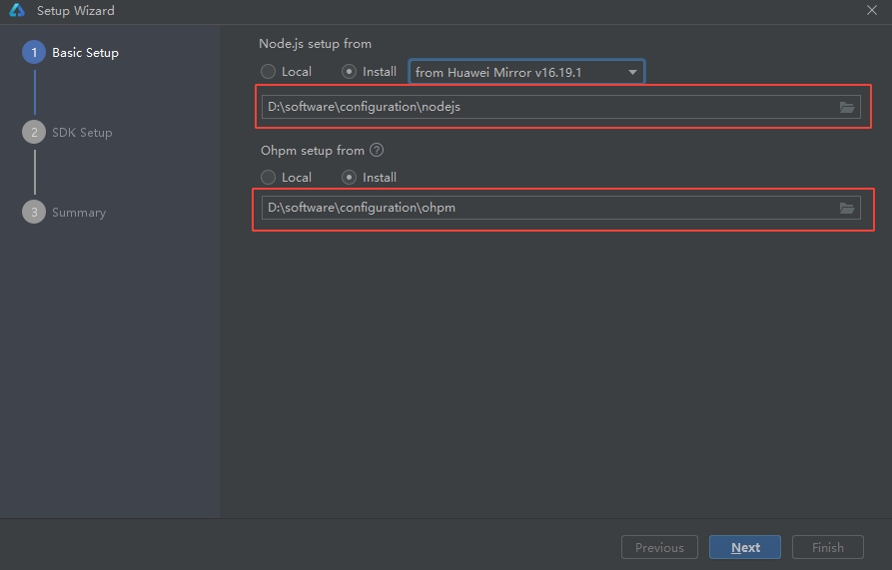Close the Setup Wizard window

click(872, 11)
